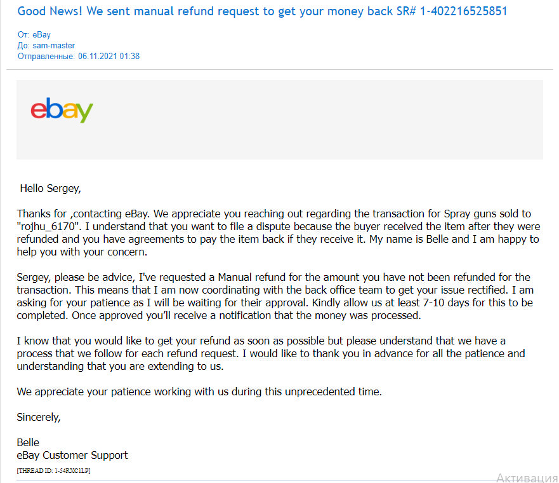Click recipient name sam-master

[53, 45]
